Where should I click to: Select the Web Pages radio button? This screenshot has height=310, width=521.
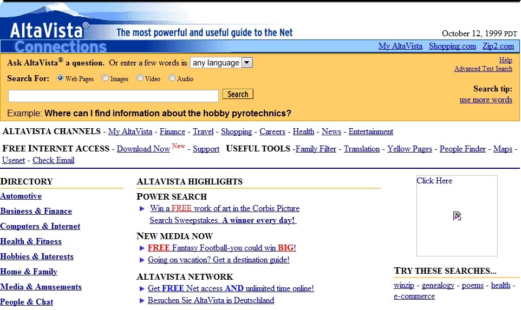pyautogui.click(x=61, y=78)
